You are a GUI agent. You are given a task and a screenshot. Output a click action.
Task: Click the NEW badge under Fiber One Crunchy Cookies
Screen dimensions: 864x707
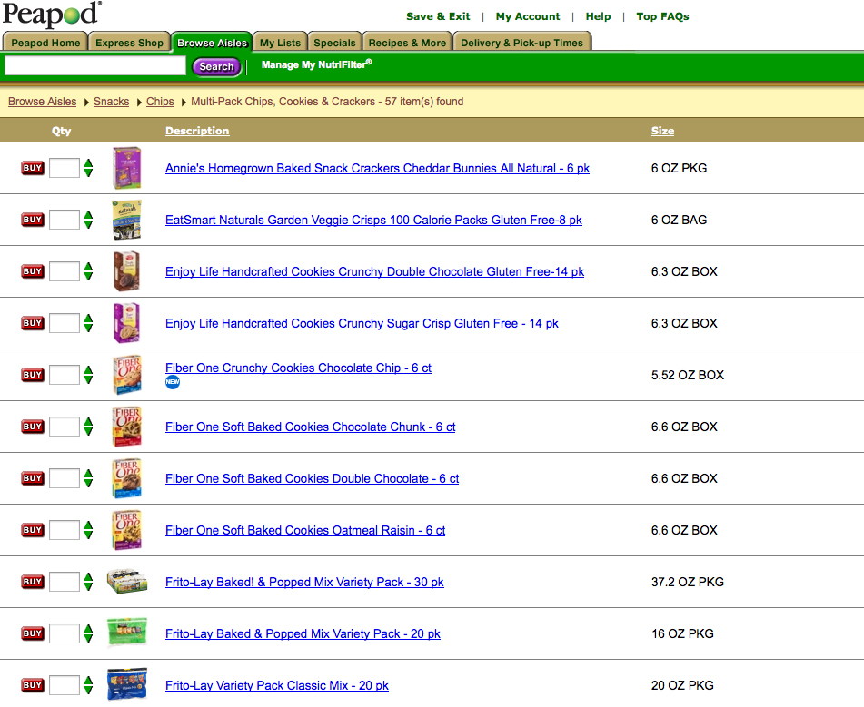173,382
